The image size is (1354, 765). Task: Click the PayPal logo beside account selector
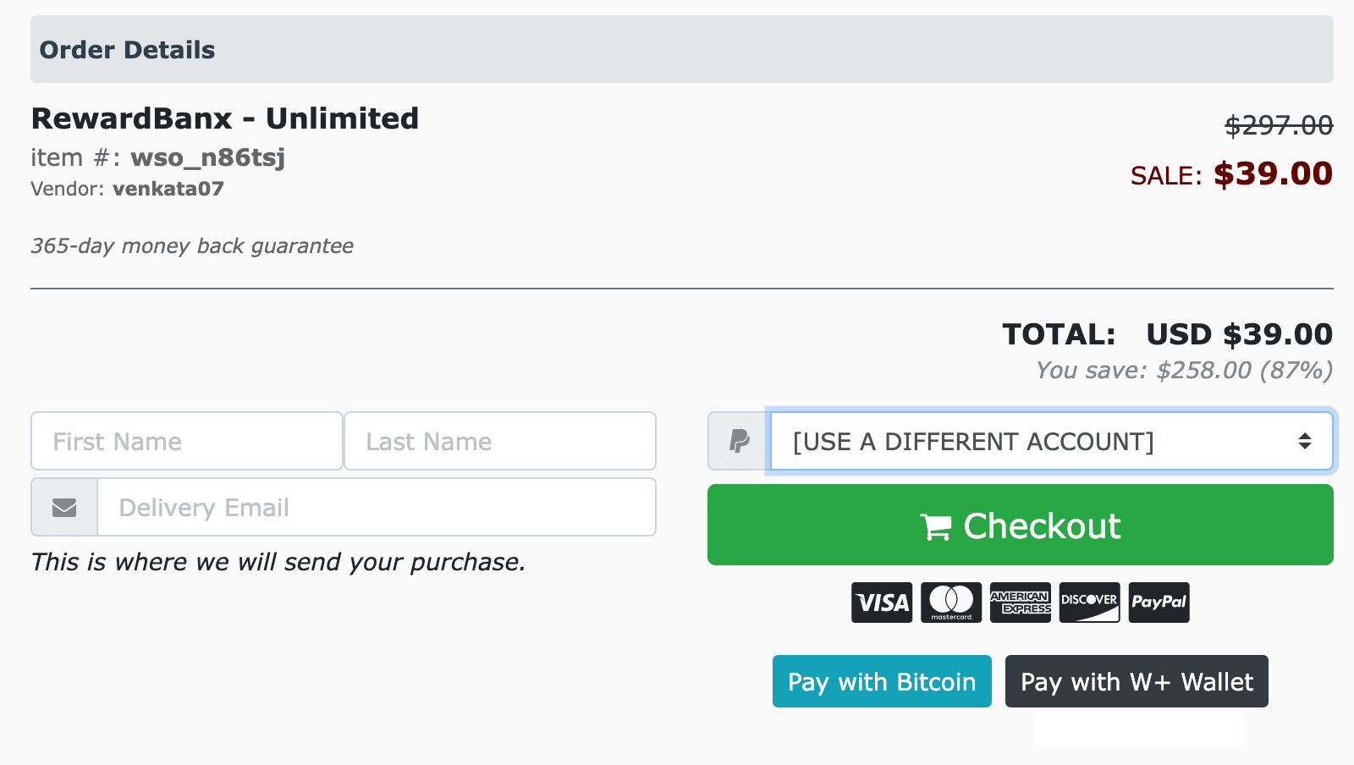tap(739, 441)
